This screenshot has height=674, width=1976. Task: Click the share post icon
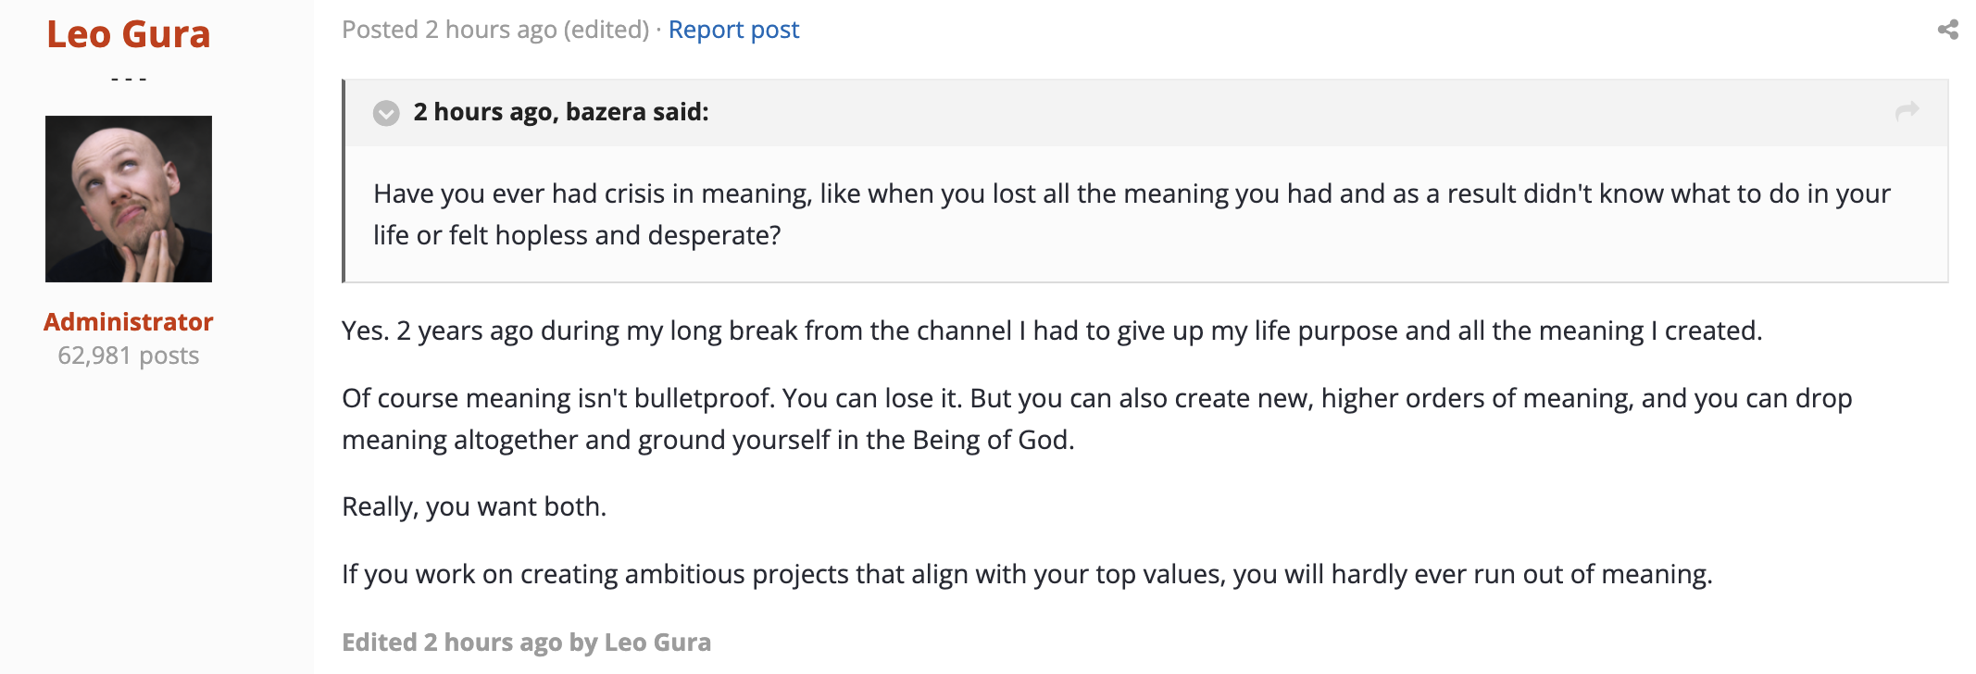(x=1947, y=30)
